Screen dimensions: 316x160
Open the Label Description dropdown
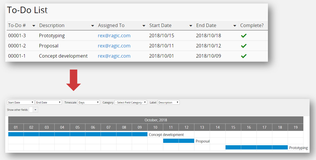pyautogui.click(x=168, y=102)
